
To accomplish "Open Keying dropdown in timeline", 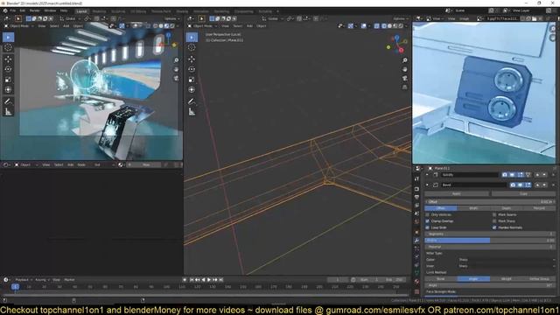I will click(42, 280).
